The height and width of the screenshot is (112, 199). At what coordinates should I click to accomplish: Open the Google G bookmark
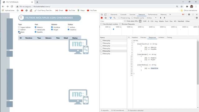[x=18, y=10]
